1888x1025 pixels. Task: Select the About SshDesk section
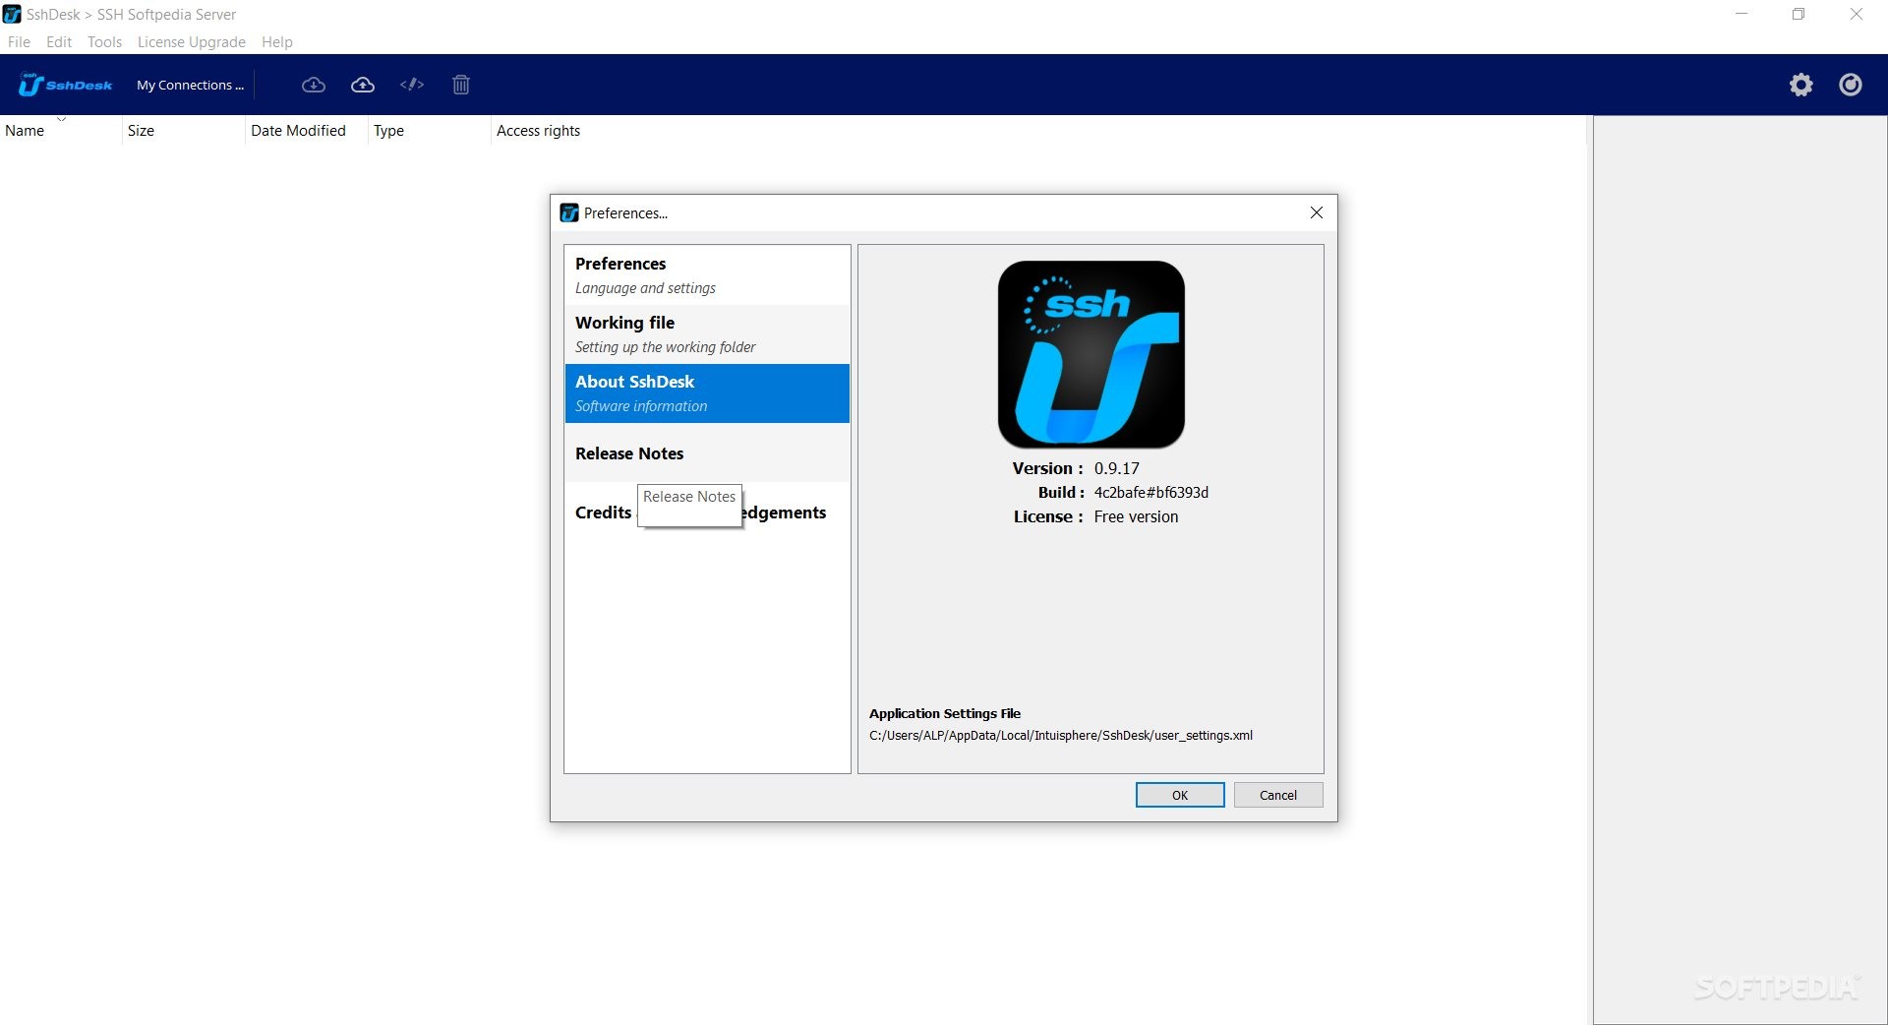pyautogui.click(x=707, y=393)
